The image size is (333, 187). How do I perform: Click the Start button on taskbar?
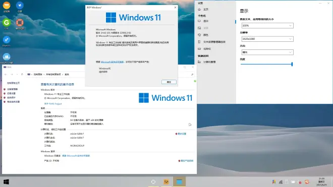[x=6, y=182]
